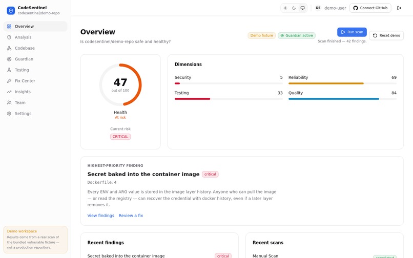The height and width of the screenshot is (258, 413).
Task: Click the Demo fixture badge
Action: pos(261,35)
